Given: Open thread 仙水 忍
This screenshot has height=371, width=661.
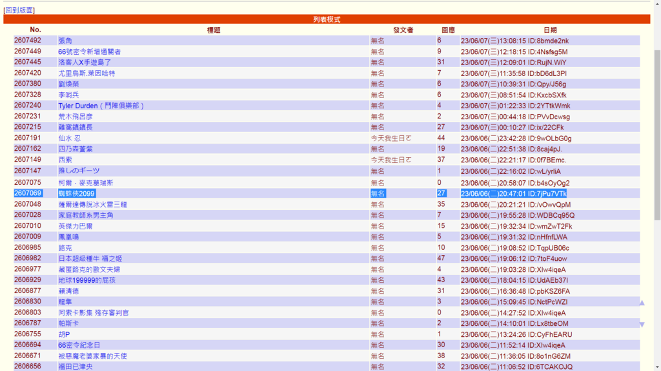Looking at the screenshot, I should pyautogui.click(x=69, y=138).
